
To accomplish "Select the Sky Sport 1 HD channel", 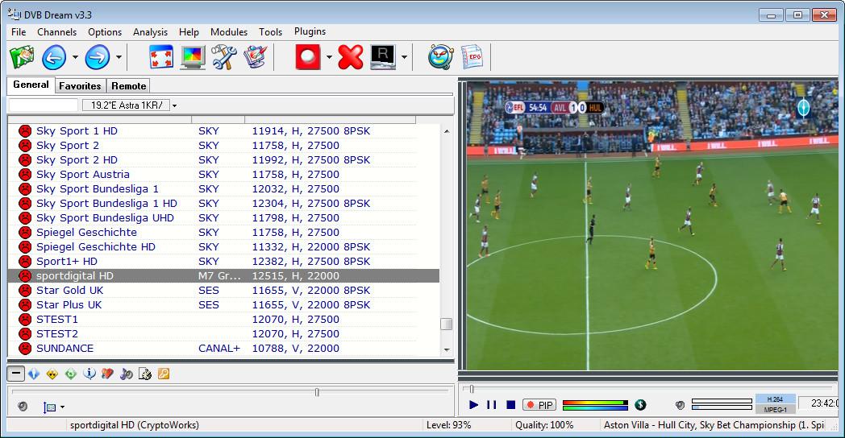I will click(223, 130).
